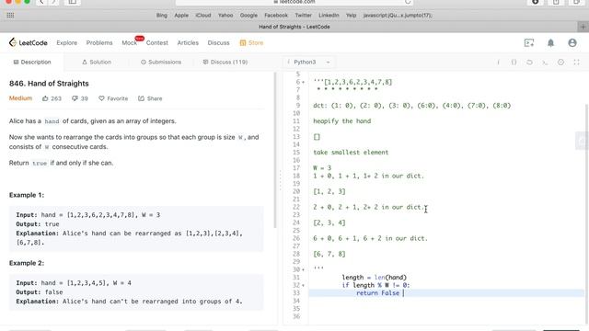The image size is (589, 331).
Task: Toggle fullscreen editor icon
Action: point(576,63)
